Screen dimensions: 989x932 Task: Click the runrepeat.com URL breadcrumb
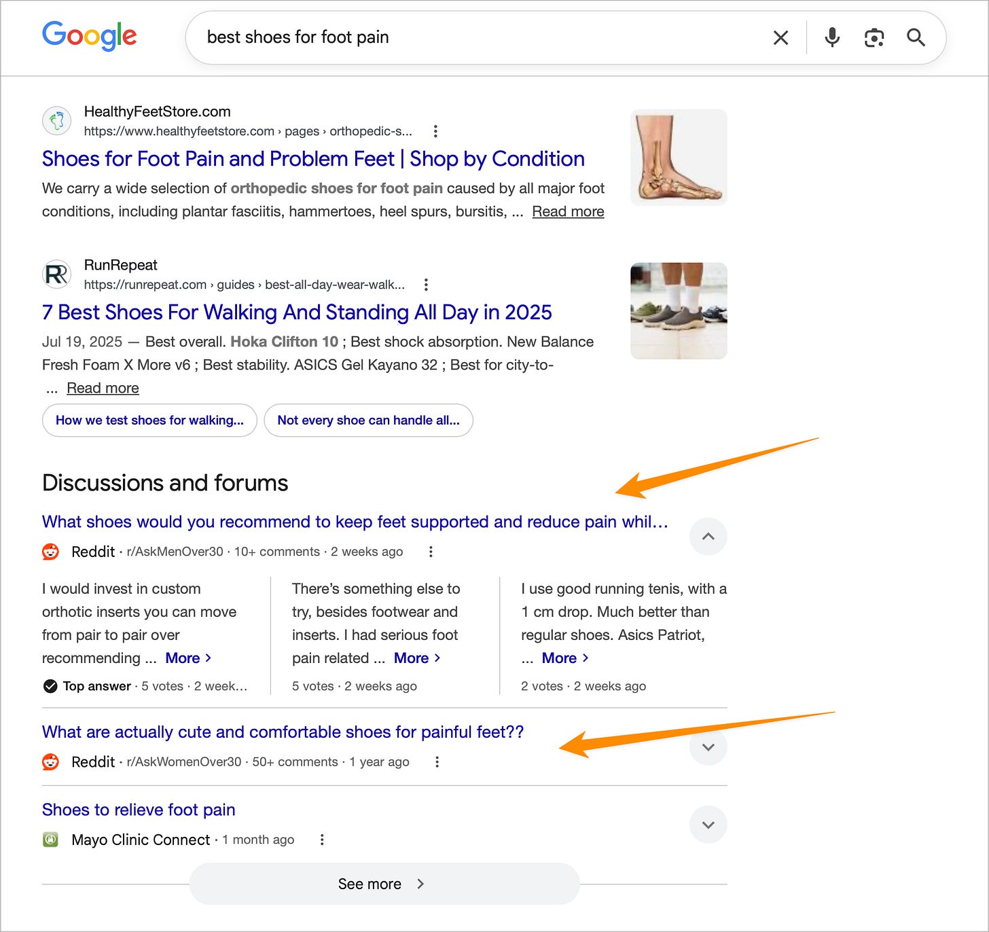(x=245, y=285)
